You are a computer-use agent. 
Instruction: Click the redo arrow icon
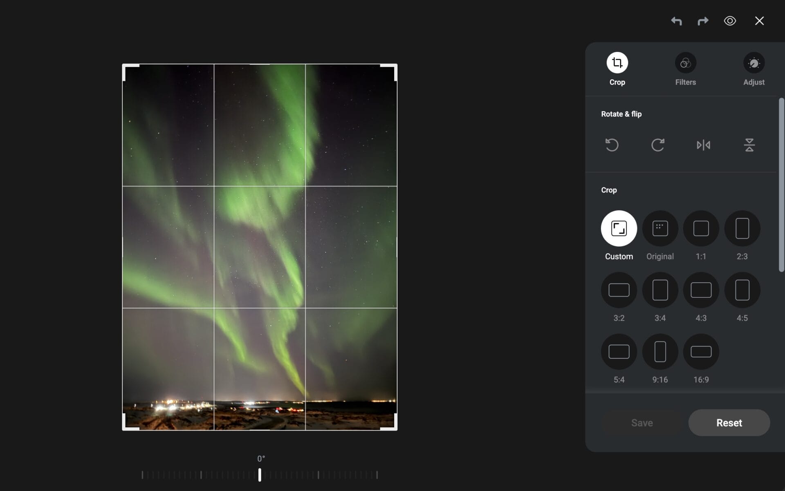pos(703,21)
